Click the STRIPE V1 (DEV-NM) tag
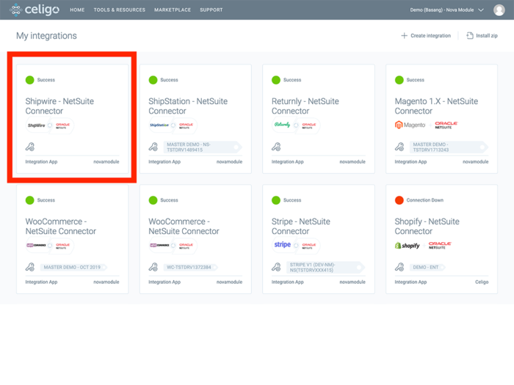Screen dimensions: 514x385 [325, 267]
